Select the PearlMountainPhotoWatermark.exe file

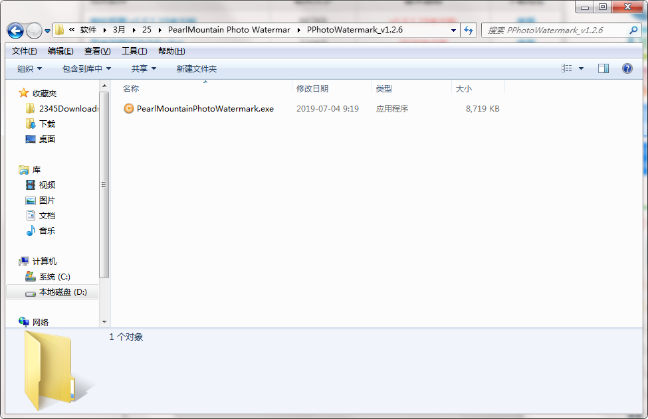[205, 109]
